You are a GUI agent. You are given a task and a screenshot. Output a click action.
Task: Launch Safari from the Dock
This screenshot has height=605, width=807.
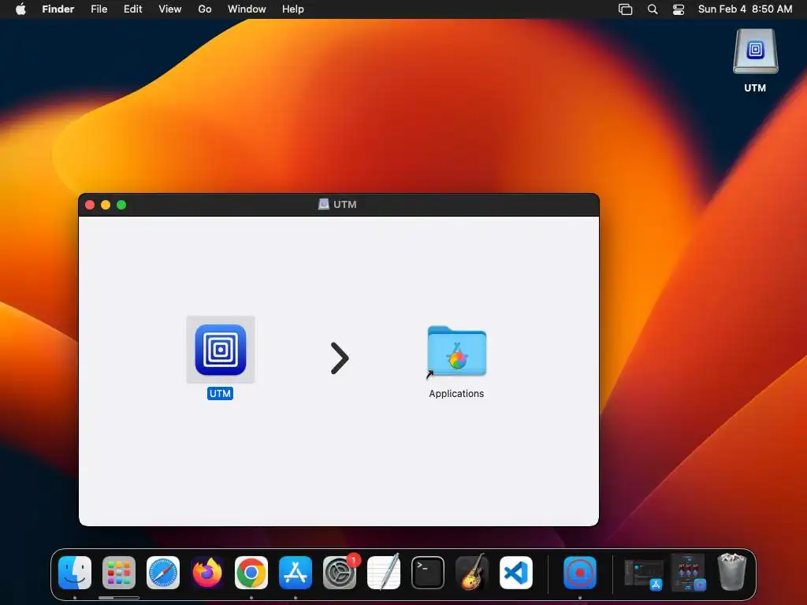[163, 573]
